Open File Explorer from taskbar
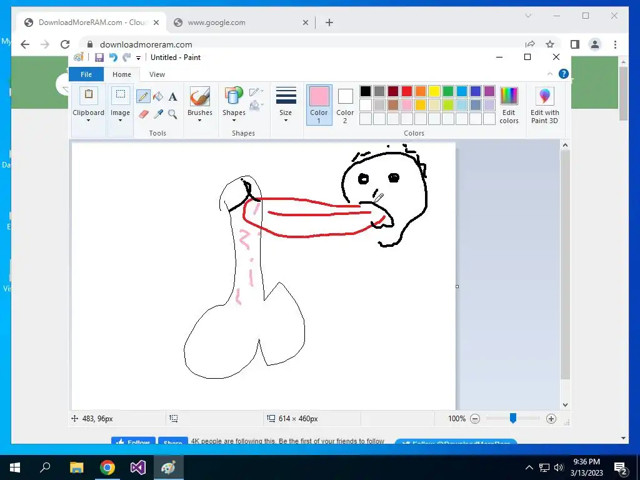The width and height of the screenshot is (640, 480). point(76,467)
